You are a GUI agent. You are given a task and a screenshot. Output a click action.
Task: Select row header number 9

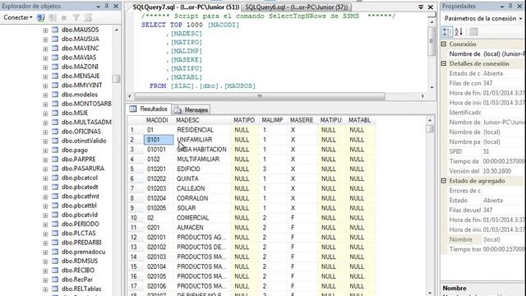(136, 208)
